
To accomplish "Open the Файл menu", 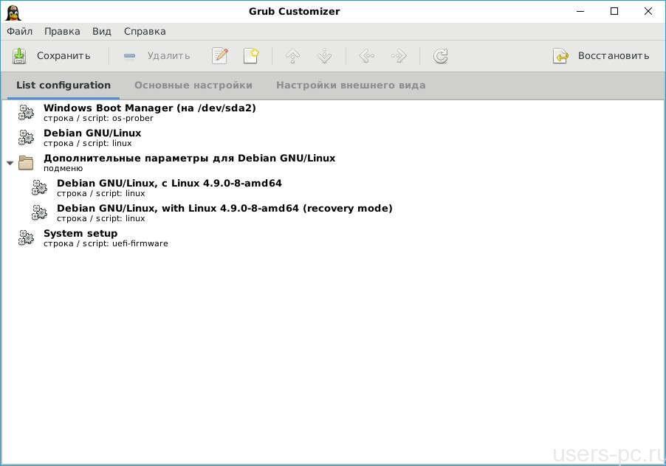I will [x=20, y=31].
